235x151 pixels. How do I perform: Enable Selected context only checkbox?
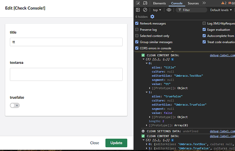coord(137,36)
